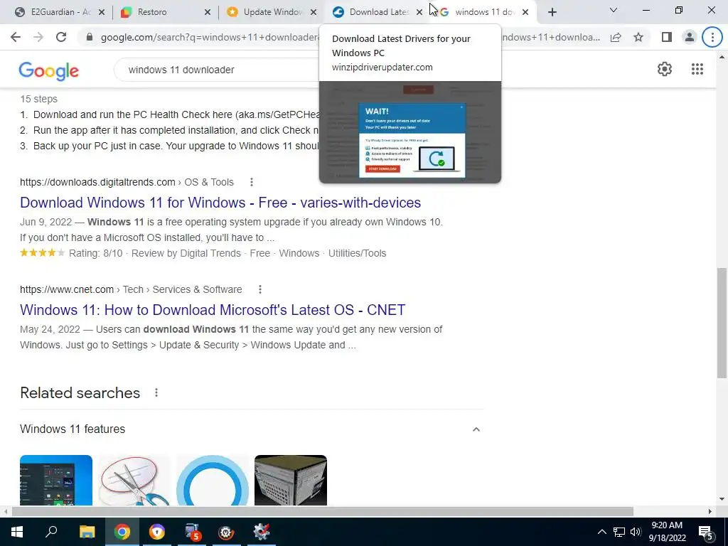Bookmark this page with the star icon
This screenshot has height=546, width=728.
point(638,37)
